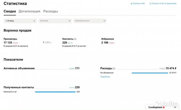Open the Подробнее link under Расходы
The width and height of the screenshot is (181, 110).
105,77
